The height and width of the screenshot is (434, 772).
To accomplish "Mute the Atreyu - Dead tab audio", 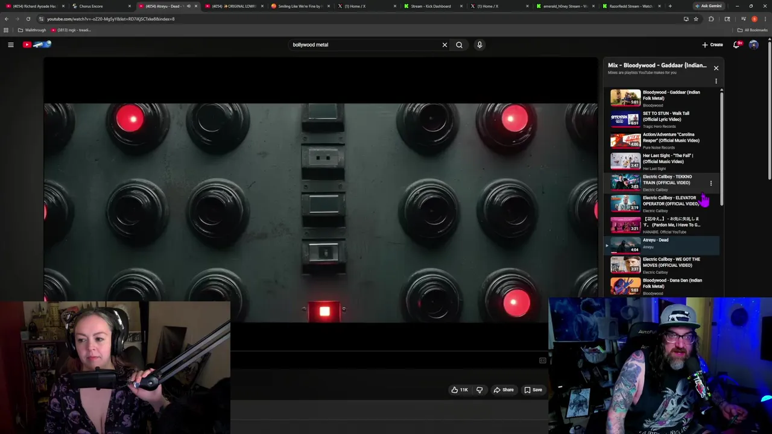I will pyautogui.click(x=189, y=6).
